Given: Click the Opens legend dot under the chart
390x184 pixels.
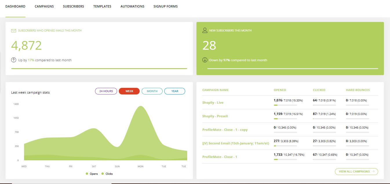Looking at the screenshot, I should click(87, 174).
